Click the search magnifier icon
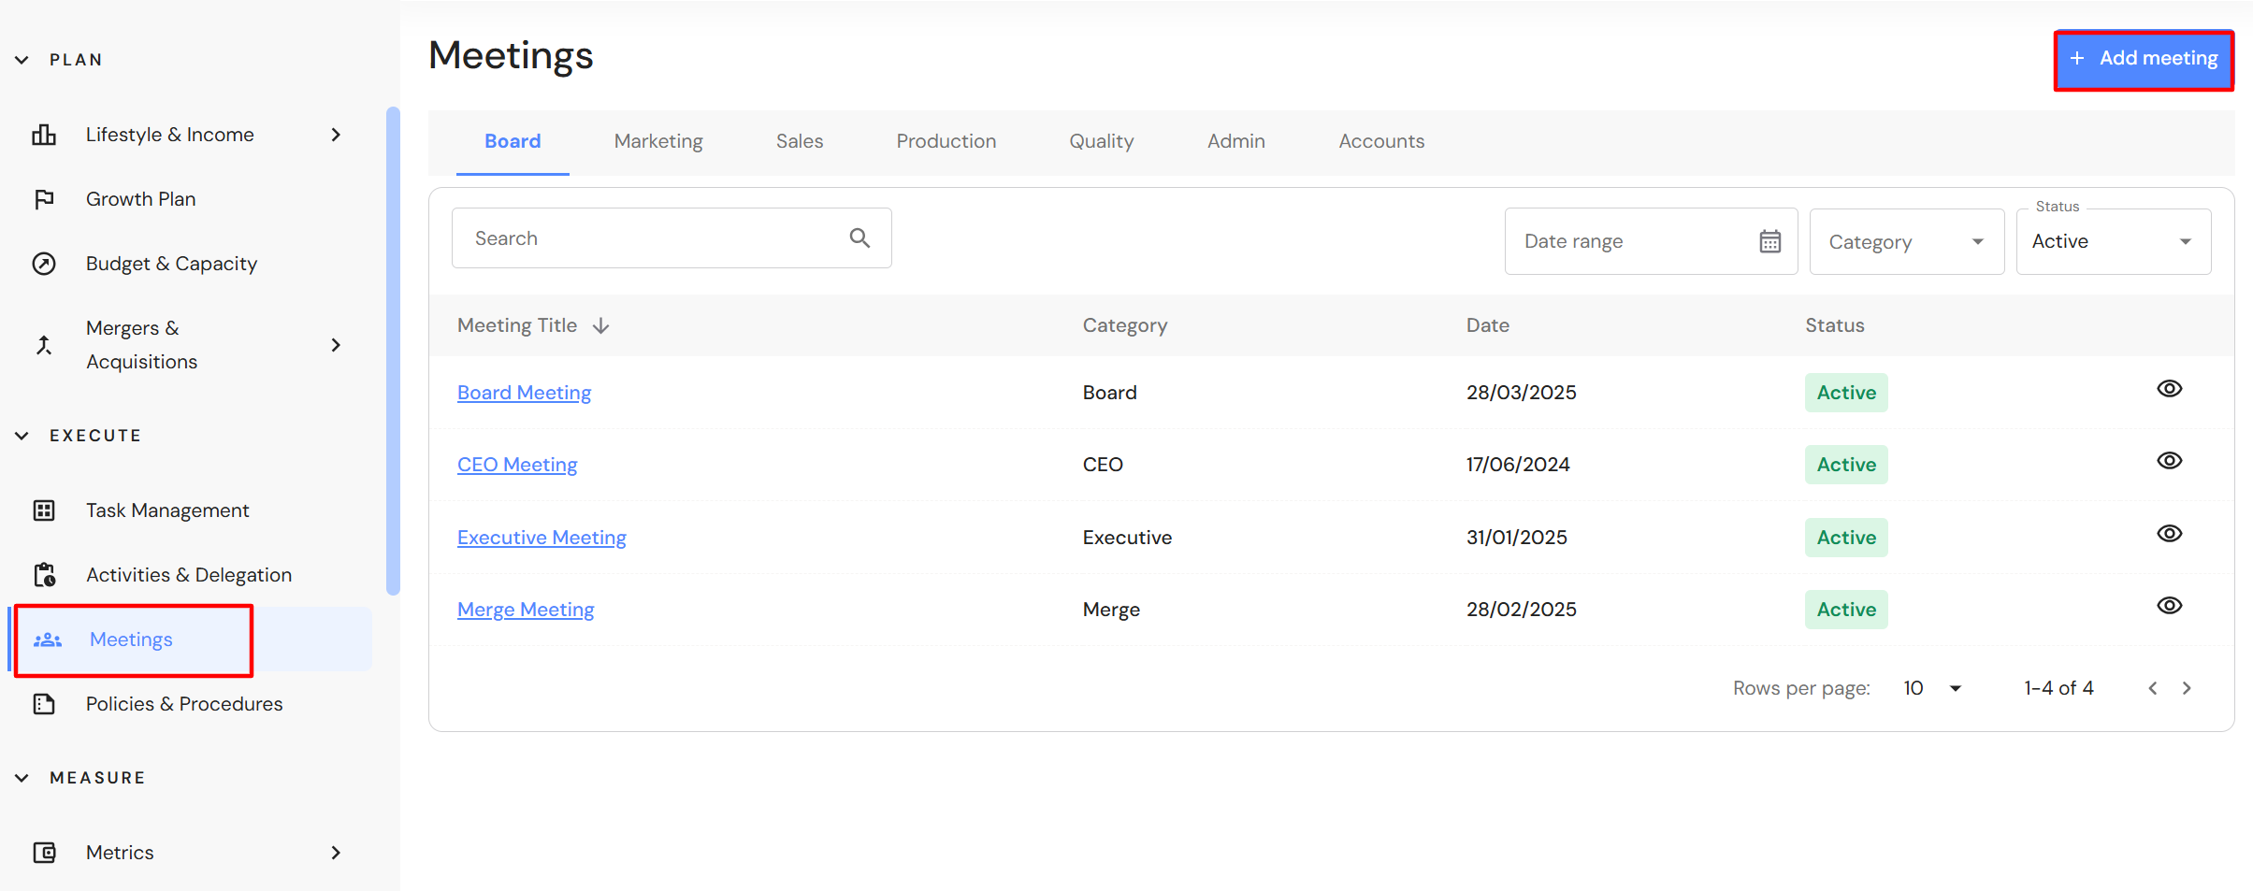Viewport: 2253px width, 891px height. pyautogui.click(x=859, y=238)
